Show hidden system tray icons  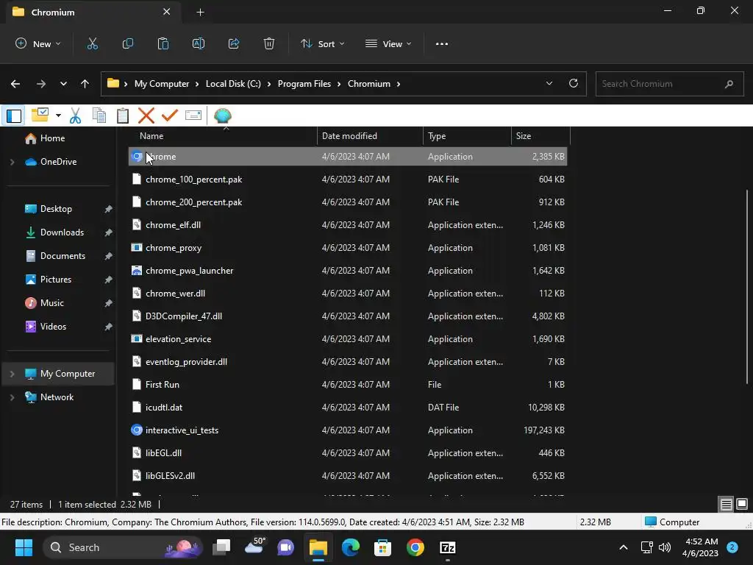624,547
